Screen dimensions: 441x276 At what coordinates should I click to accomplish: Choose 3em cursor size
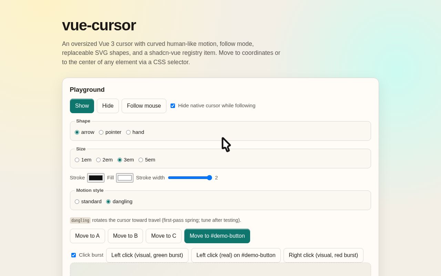[x=120, y=160]
